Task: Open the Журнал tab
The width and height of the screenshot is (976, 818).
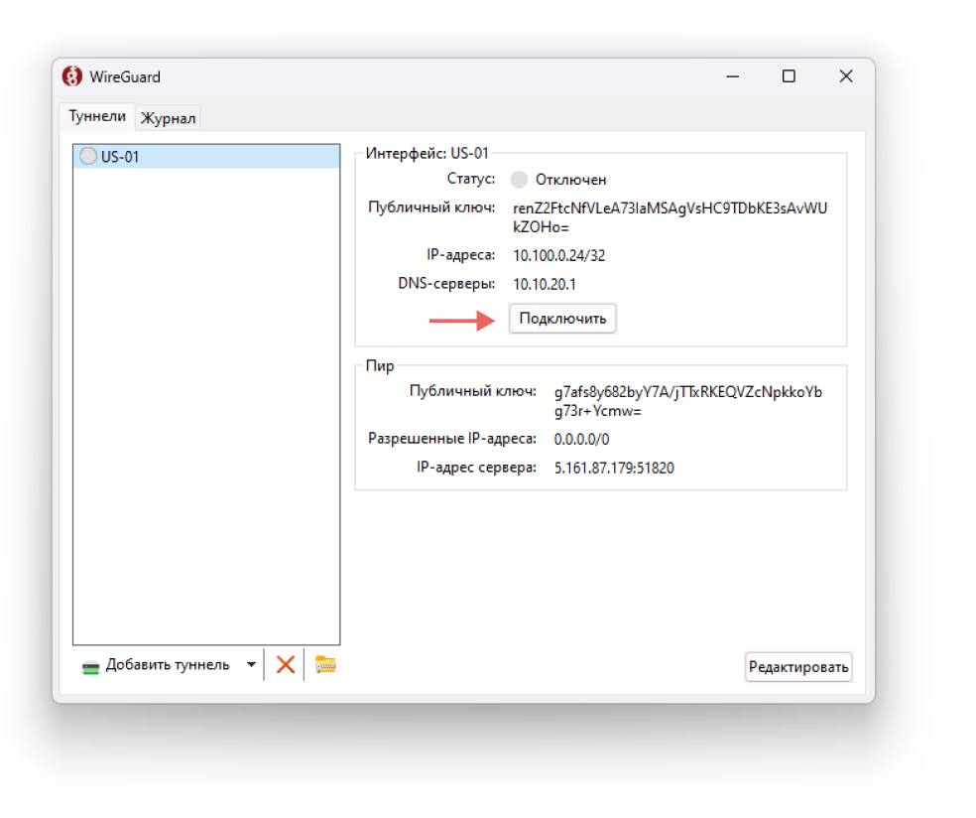Action: tap(168, 118)
